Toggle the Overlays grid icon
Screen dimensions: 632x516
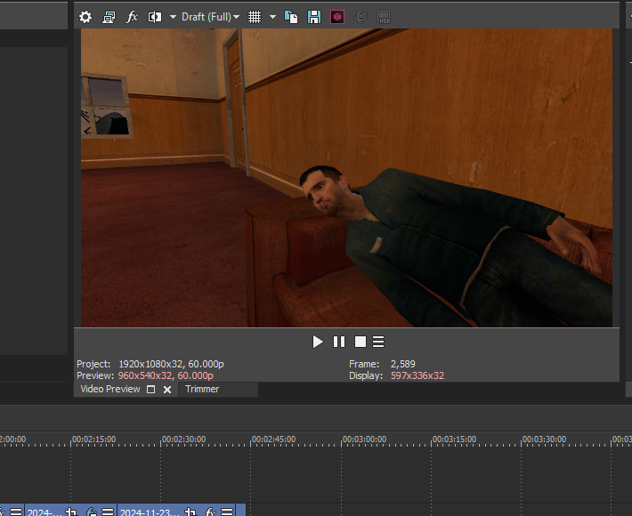pyautogui.click(x=255, y=17)
